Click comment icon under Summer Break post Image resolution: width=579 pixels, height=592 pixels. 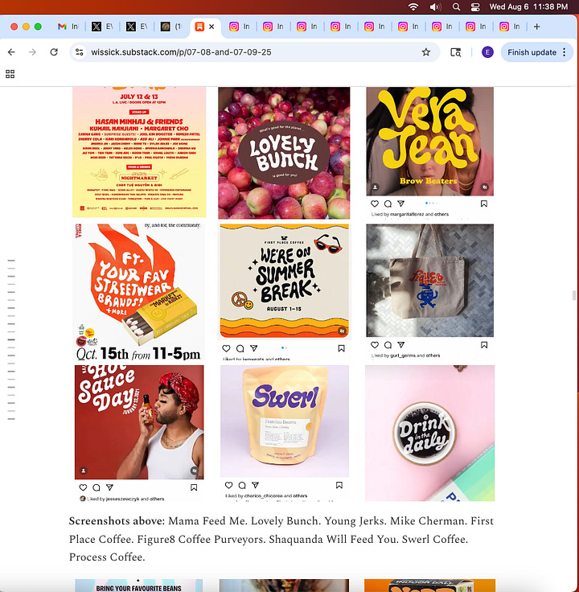(x=240, y=348)
